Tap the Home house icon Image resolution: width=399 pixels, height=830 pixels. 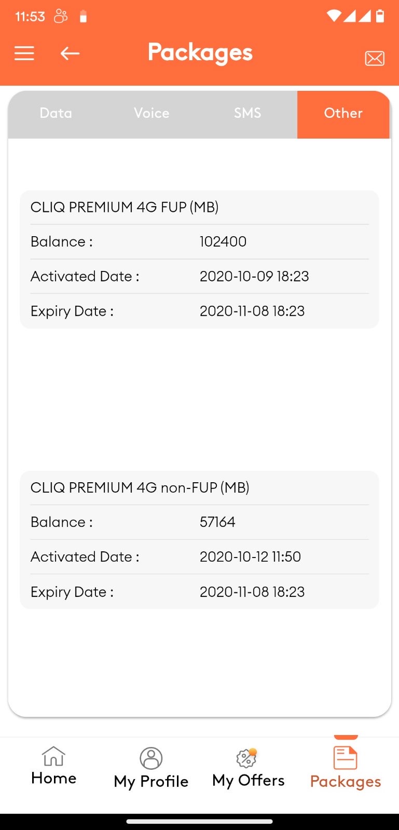[x=53, y=756]
